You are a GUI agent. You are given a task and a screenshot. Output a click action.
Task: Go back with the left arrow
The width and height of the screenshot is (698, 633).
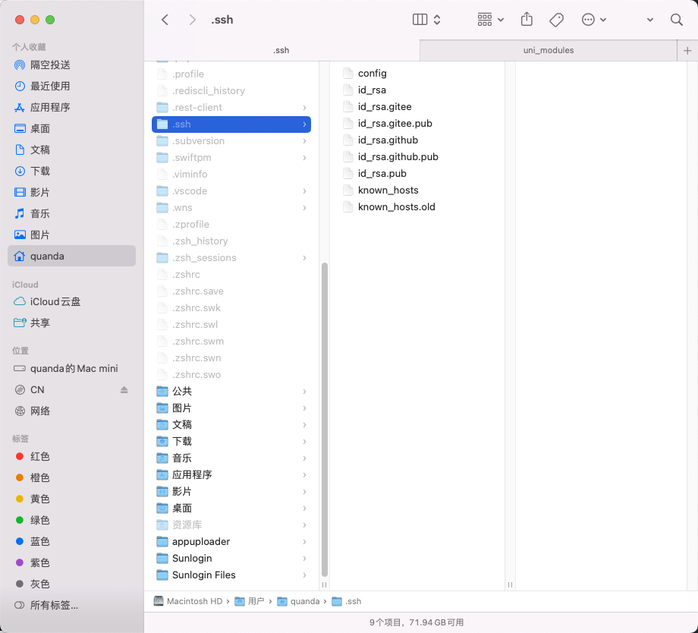point(165,20)
